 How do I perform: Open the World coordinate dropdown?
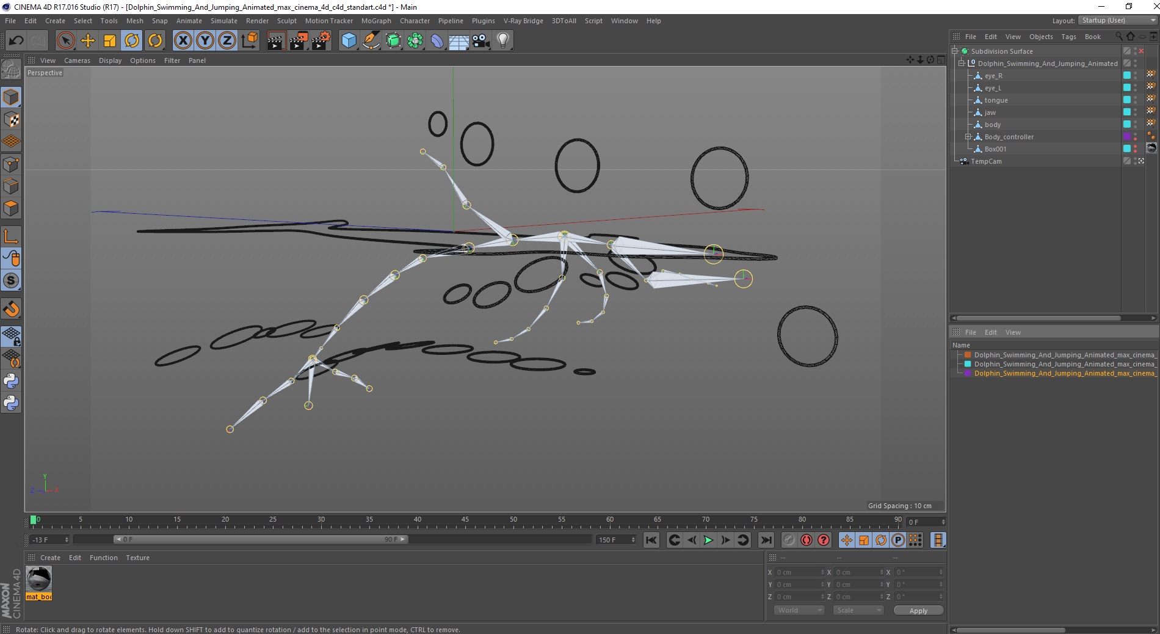click(799, 610)
